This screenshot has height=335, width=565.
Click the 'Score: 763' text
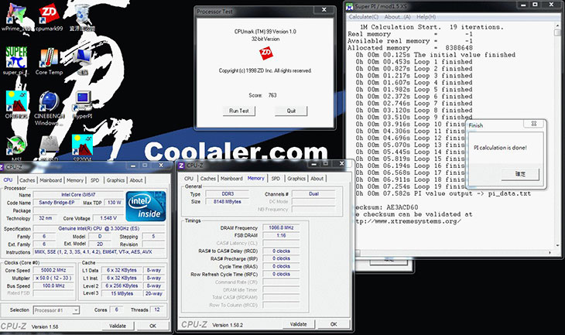262,95
